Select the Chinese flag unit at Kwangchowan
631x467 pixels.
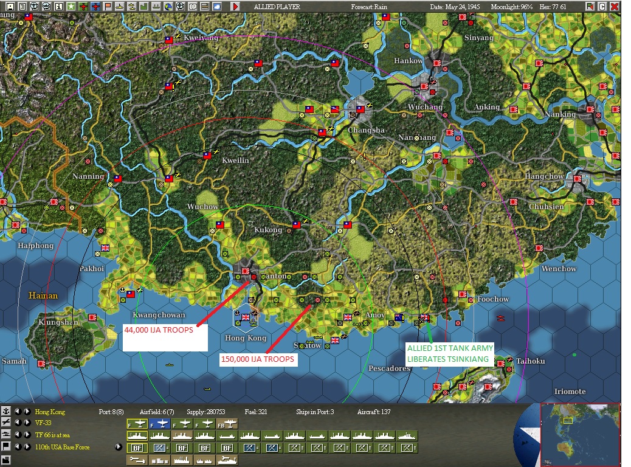point(131,294)
